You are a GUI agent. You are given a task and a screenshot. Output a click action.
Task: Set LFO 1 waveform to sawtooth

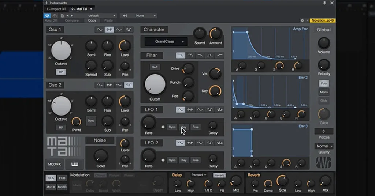click(190, 110)
